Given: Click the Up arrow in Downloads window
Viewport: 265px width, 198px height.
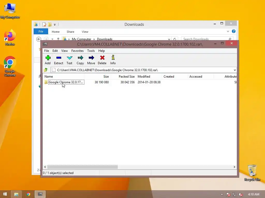Looking at the screenshot, I should pos(58,39).
